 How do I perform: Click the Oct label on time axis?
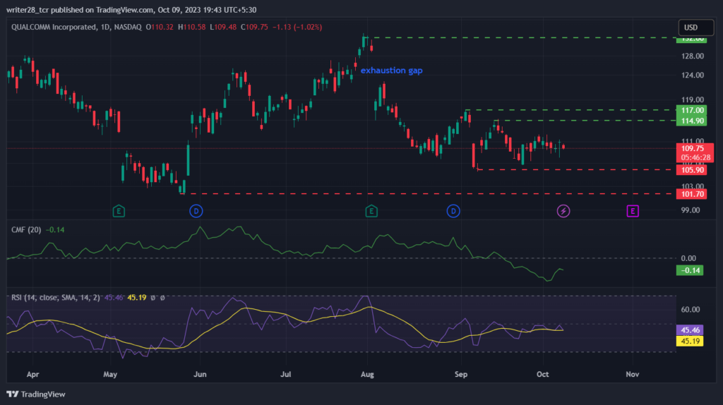click(543, 374)
